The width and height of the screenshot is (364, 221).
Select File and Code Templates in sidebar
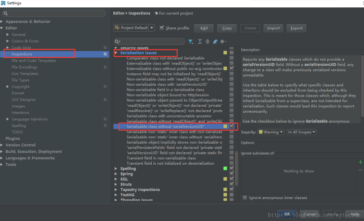[x=34, y=61]
